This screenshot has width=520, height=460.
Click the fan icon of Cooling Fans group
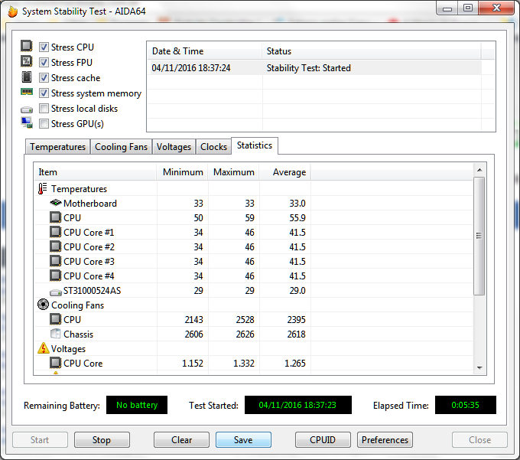[43, 305]
